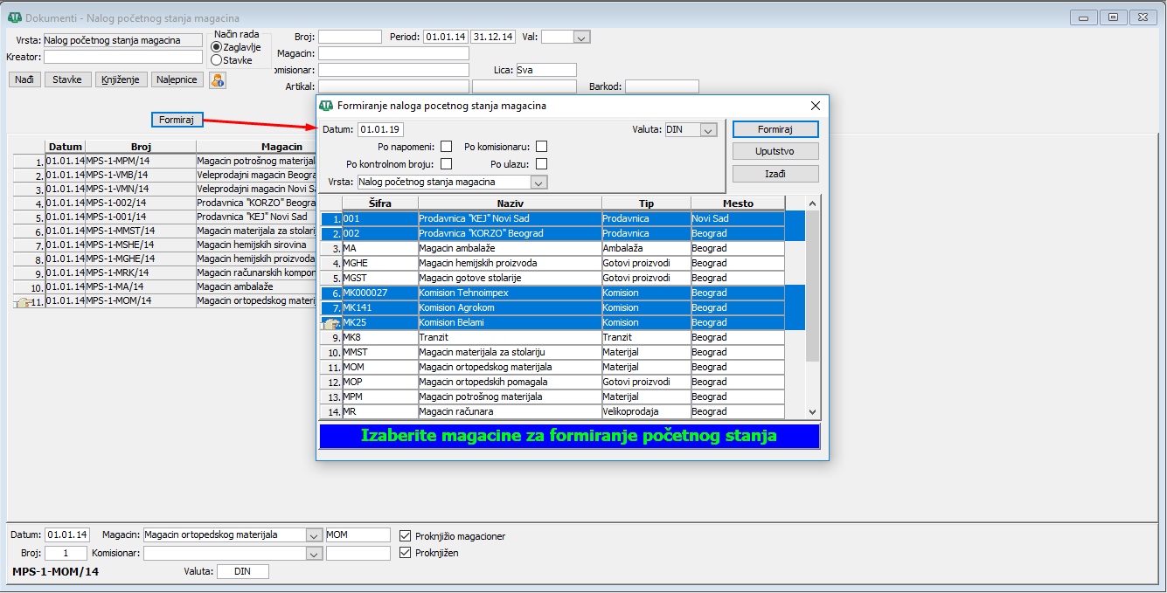Close the Formiranje naloga dialog
The height and width of the screenshot is (593, 1167).
click(x=815, y=106)
